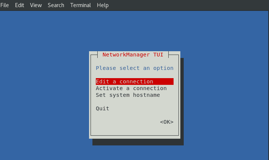This screenshot has height=160, width=269.
Task: Open the File menu
Action: 5,5
